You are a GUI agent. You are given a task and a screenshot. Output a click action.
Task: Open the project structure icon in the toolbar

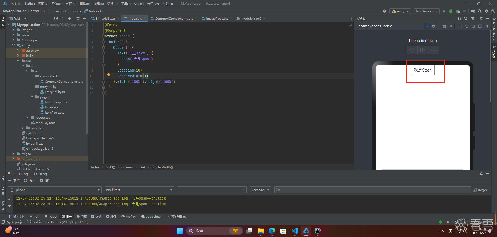pos(473,11)
